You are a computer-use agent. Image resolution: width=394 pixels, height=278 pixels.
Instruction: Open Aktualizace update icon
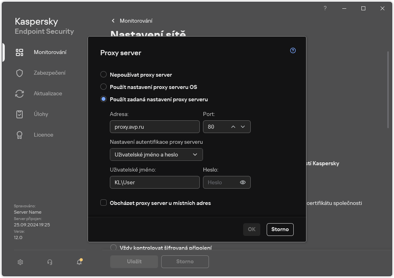tap(19, 93)
